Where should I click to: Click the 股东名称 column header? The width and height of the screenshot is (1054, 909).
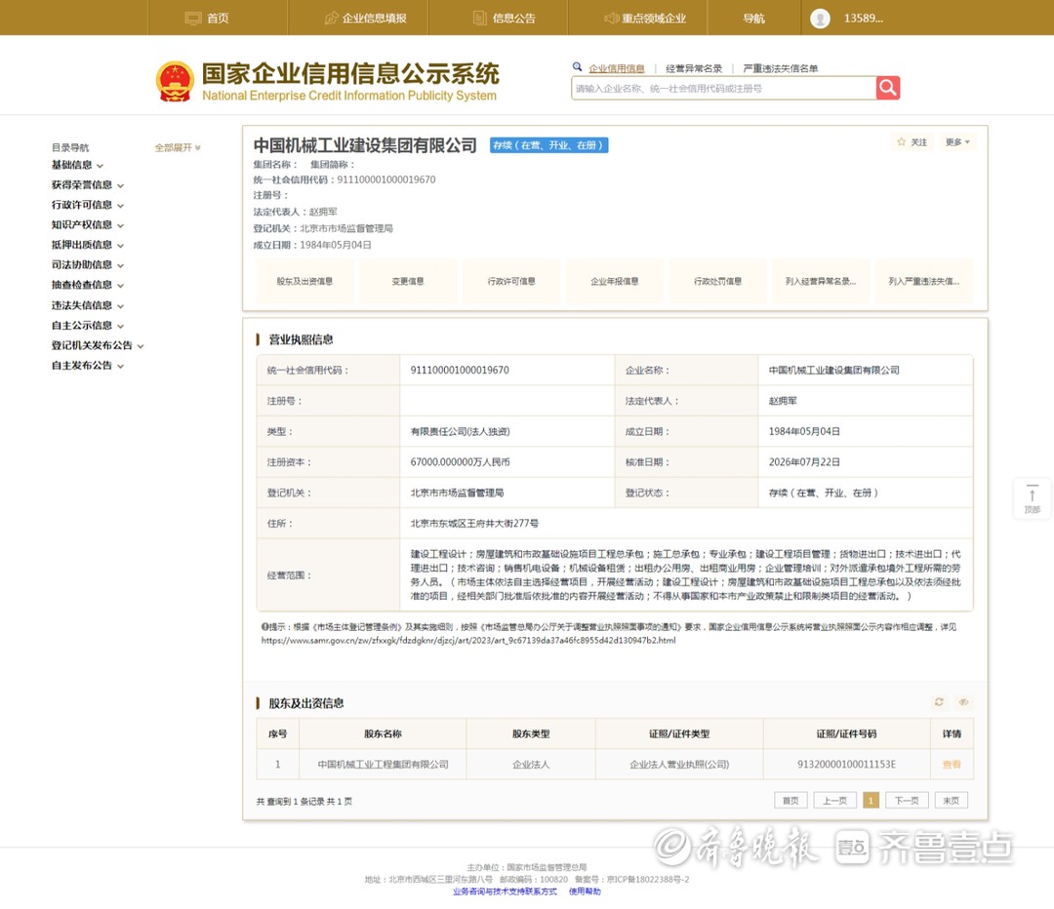click(x=384, y=733)
